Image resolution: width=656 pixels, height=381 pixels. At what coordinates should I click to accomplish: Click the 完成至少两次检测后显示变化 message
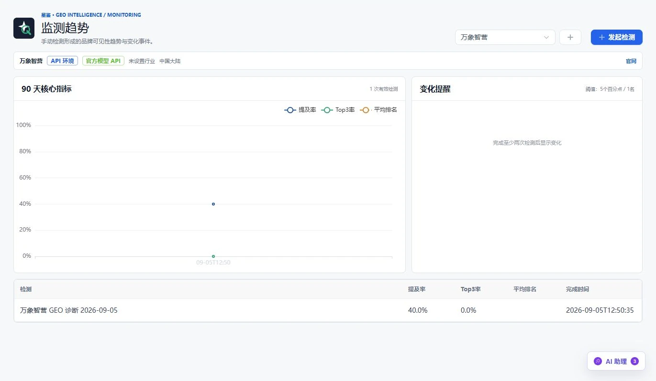click(x=527, y=143)
